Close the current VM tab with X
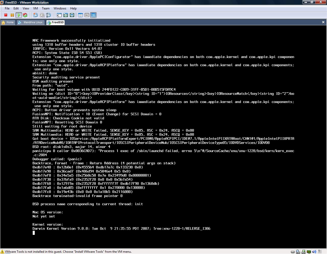 pyautogui.click(x=323, y=22)
